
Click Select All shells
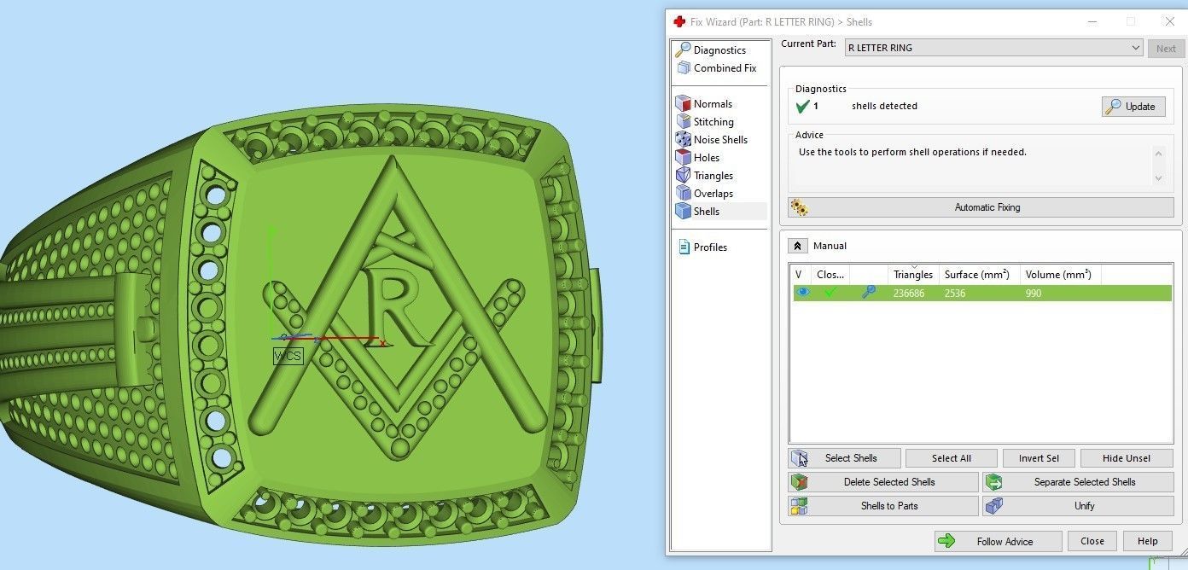point(952,458)
